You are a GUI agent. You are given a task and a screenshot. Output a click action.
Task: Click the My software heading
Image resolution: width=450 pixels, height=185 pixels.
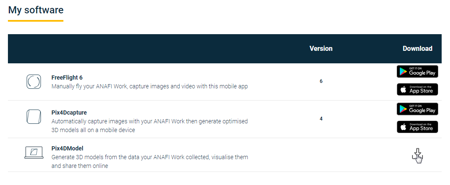coord(35,10)
